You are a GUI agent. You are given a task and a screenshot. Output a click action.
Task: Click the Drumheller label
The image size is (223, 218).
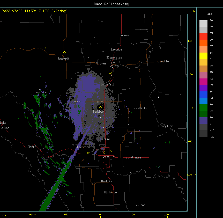[x=165, y=126]
